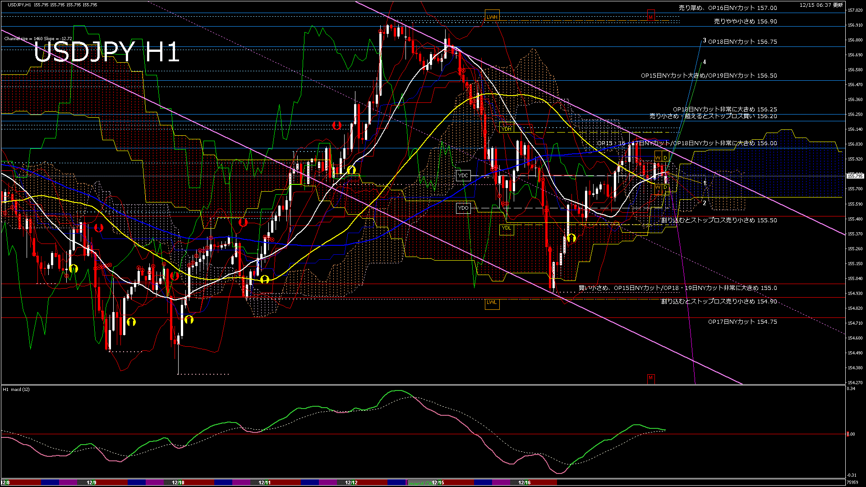This screenshot has width=866, height=487.
Task: Click the red M marker at chart top
Action: [650, 17]
